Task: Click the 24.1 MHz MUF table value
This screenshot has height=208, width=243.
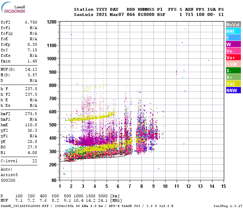Action: point(103,201)
